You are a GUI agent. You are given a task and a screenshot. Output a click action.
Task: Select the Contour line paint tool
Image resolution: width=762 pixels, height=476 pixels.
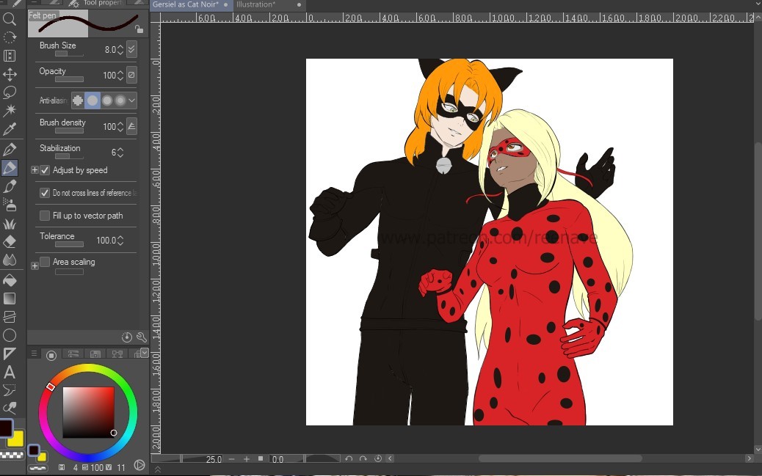coord(10,317)
